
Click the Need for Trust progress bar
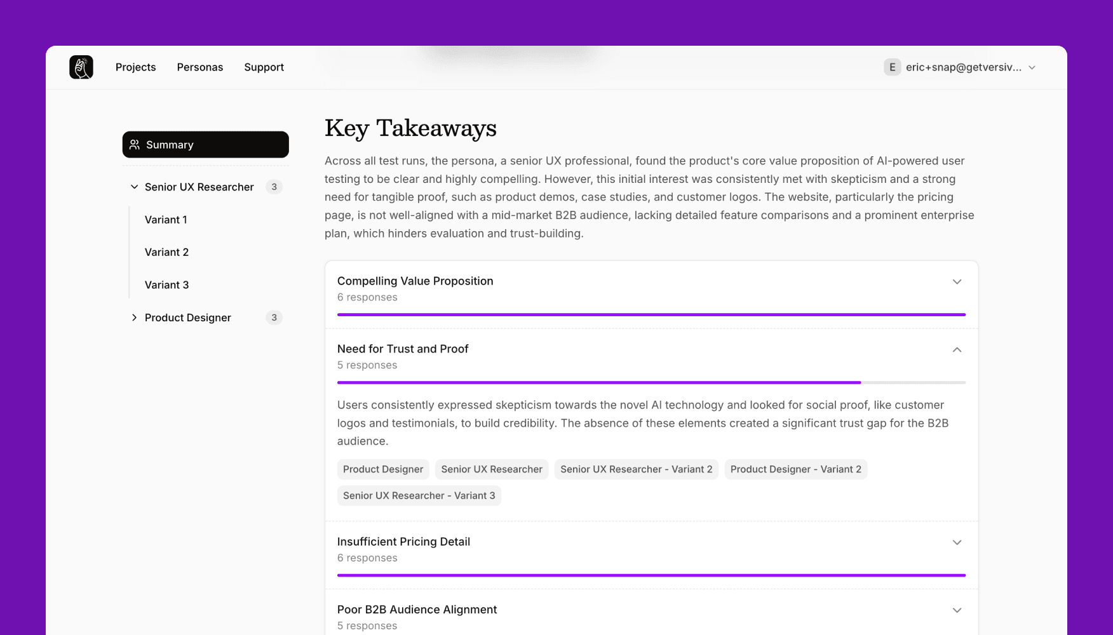[x=651, y=383]
